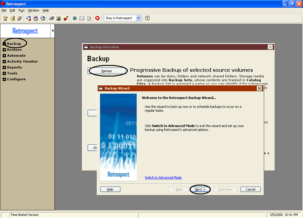Screen dimensions: 303x218
Task: Cancel the Backup Wizard
Action: pos(250,189)
